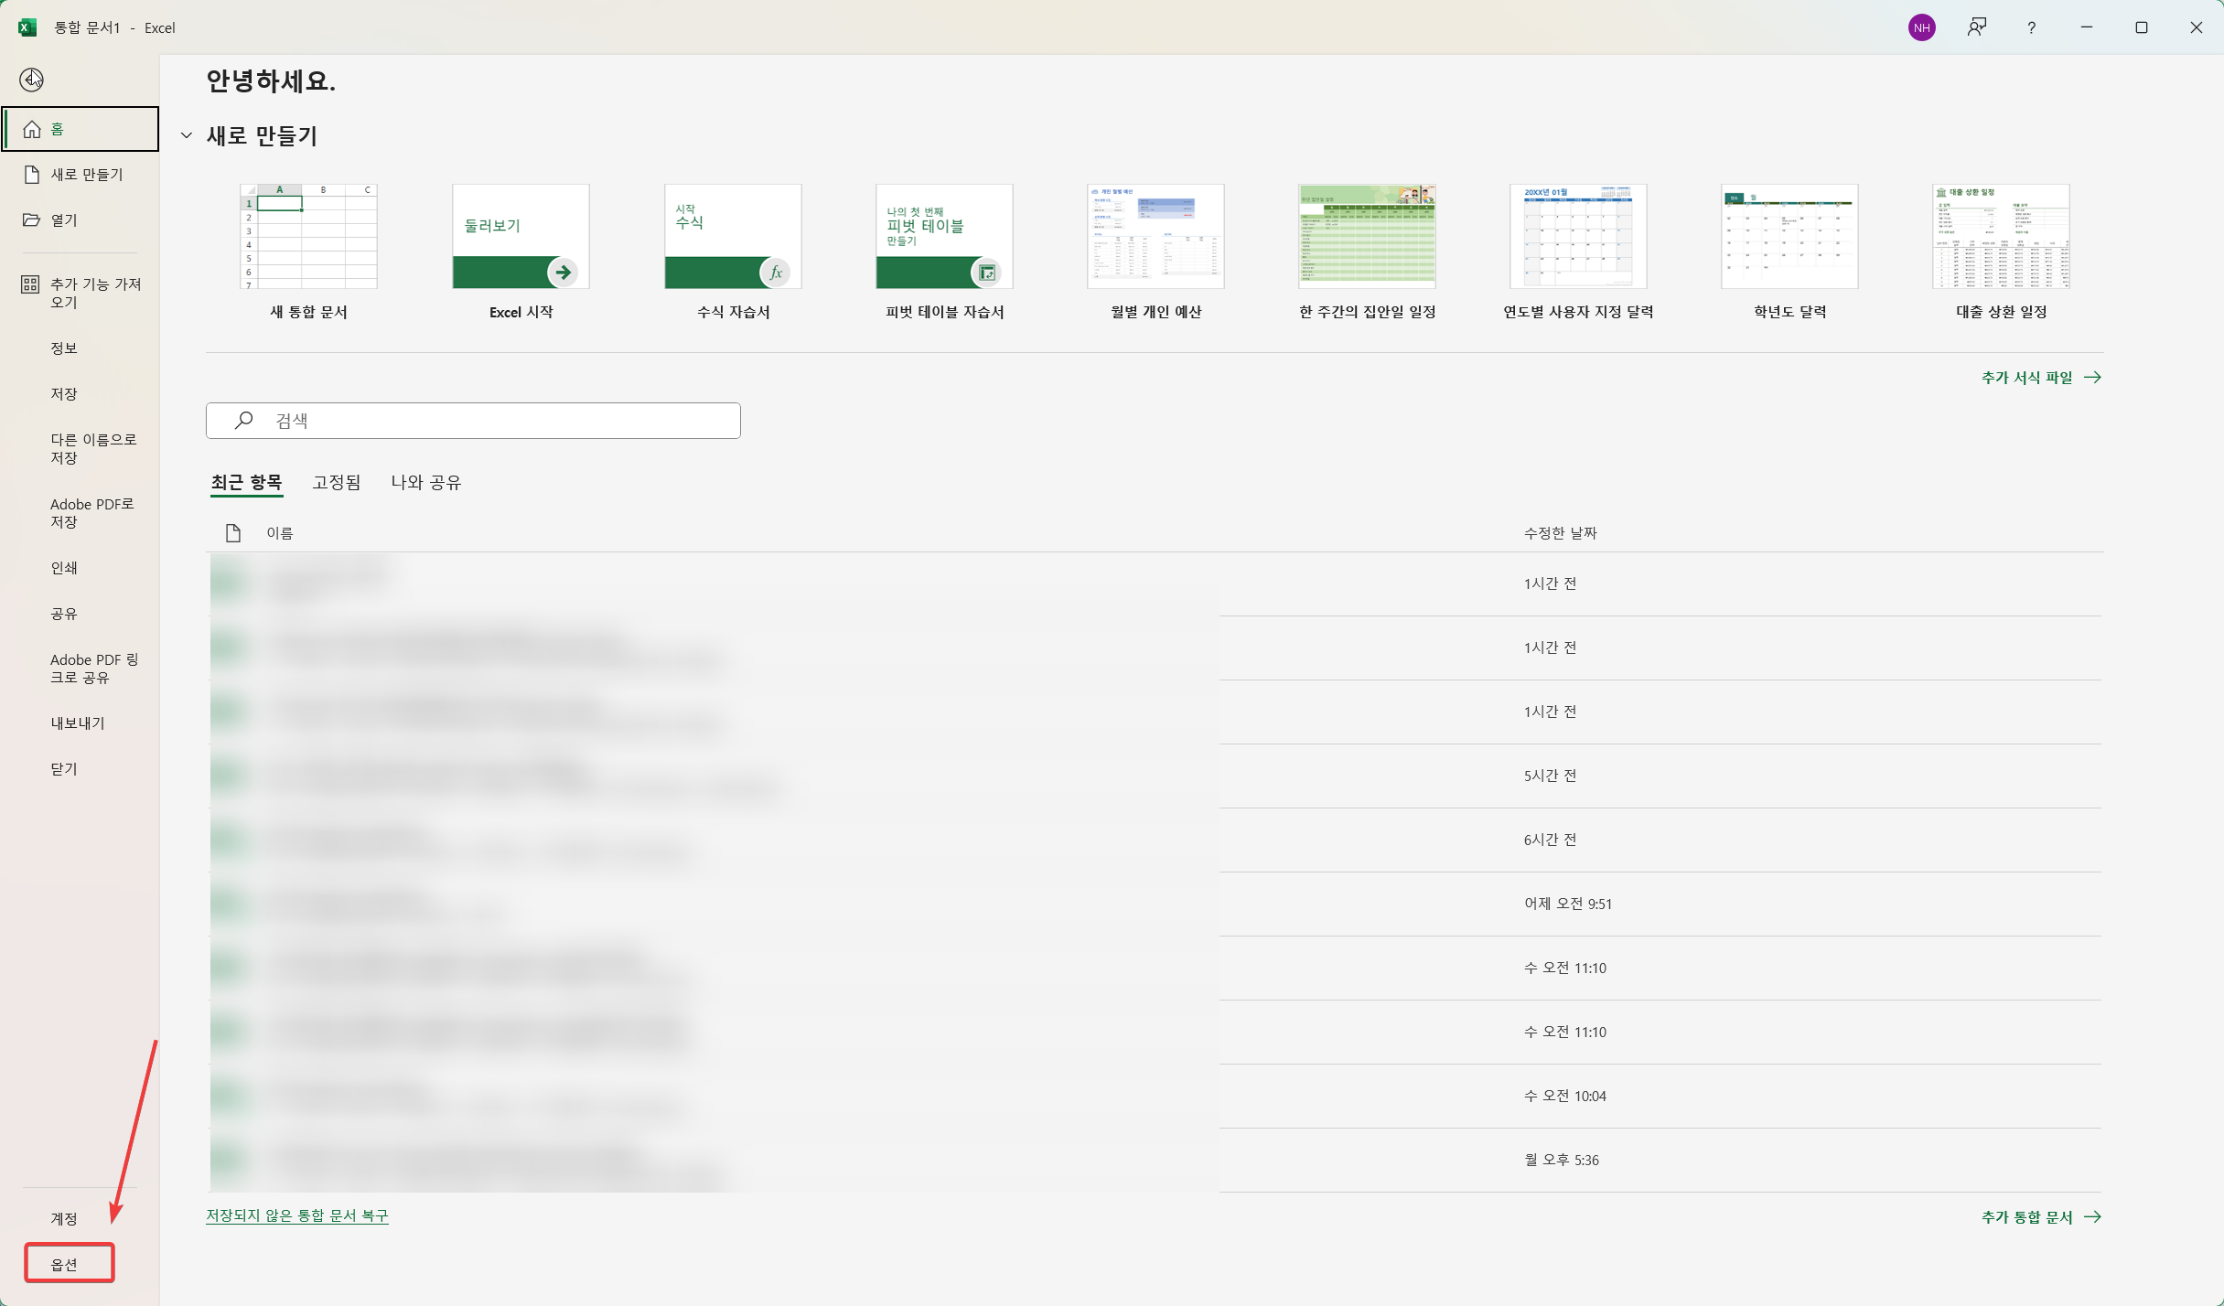Click the 추가 통합 문서 link
Screen dimensions: 2224x1306
pos(2040,1216)
